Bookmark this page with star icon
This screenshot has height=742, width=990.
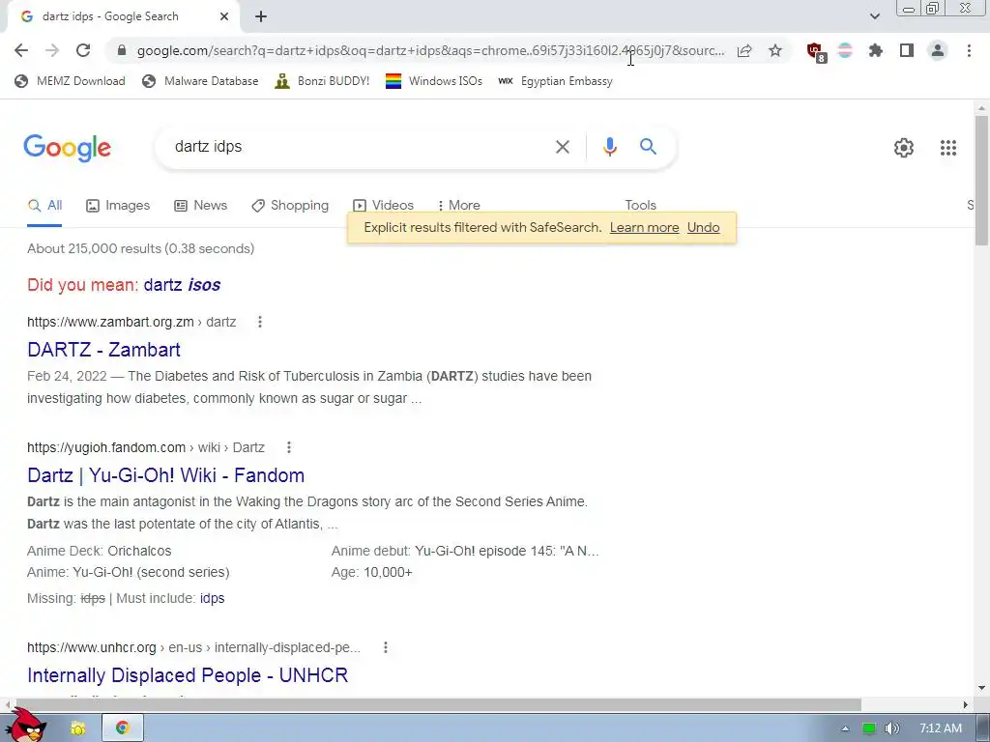pos(775,50)
